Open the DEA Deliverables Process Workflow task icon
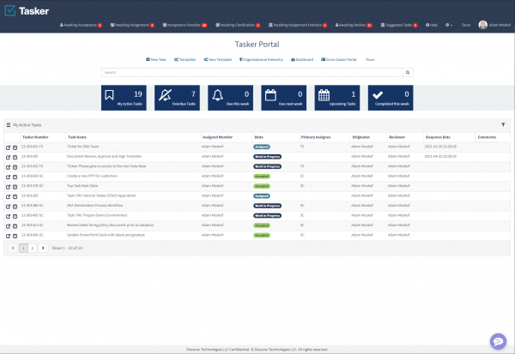Screen dimensions: 515x354 point(9,207)
